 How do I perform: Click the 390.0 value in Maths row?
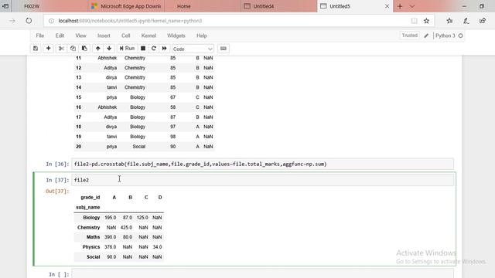pyautogui.click(x=110, y=237)
